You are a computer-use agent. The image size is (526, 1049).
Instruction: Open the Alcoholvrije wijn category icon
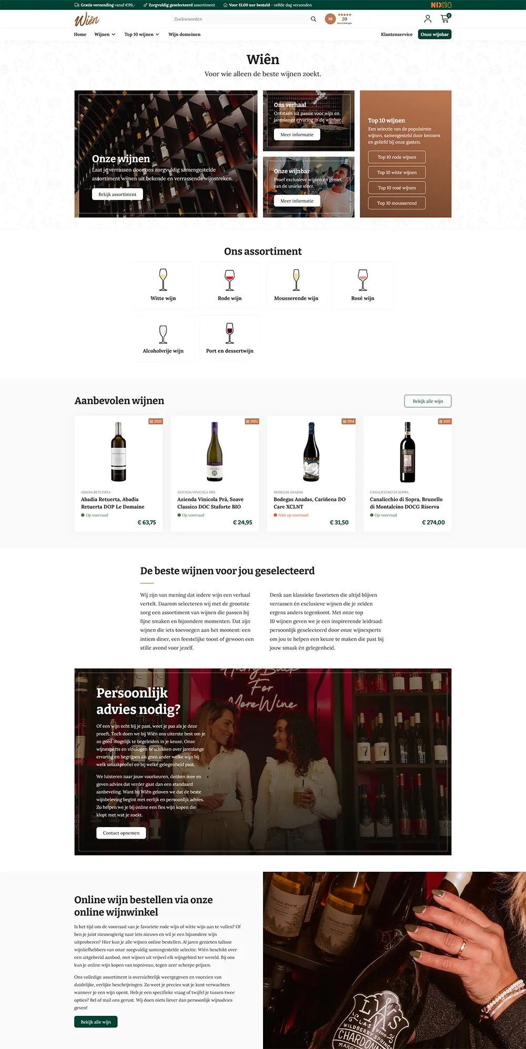pos(163,334)
